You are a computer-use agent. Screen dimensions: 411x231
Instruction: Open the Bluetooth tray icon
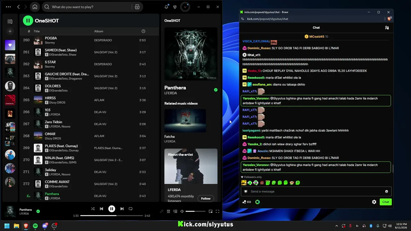(x=371, y=226)
